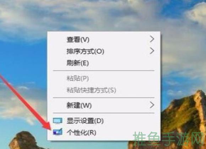Click the white clouds above the context menu
This screenshot has height=149, width=206.
(x=92, y=15)
